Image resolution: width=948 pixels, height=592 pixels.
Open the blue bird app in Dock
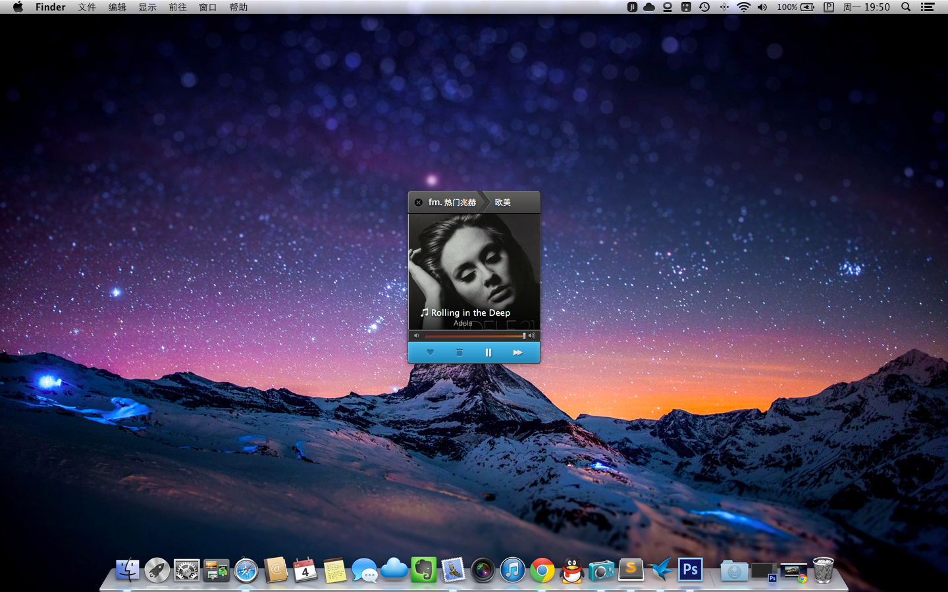click(x=661, y=570)
